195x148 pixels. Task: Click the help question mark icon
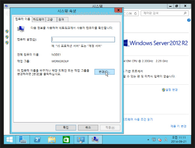tap(189, 20)
